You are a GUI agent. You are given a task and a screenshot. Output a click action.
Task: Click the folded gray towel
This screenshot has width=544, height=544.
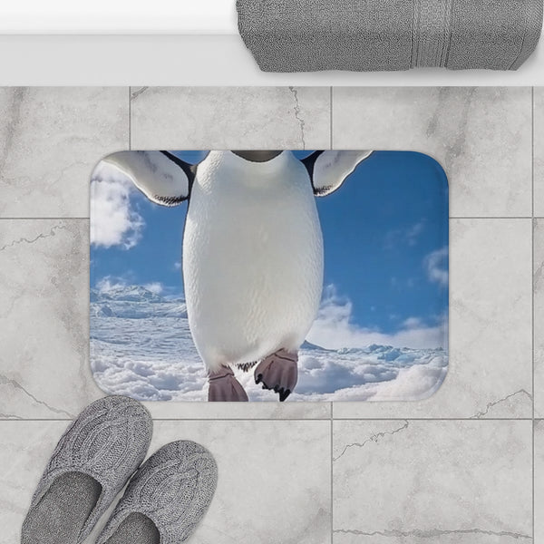click(x=390, y=35)
